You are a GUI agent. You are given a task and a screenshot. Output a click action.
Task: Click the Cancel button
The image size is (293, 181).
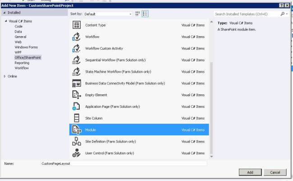[275, 172]
